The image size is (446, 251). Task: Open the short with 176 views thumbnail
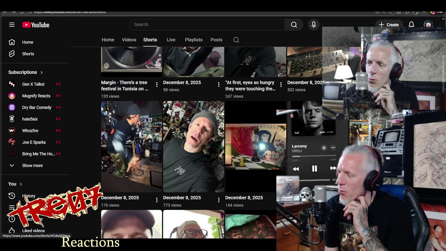click(x=132, y=146)
